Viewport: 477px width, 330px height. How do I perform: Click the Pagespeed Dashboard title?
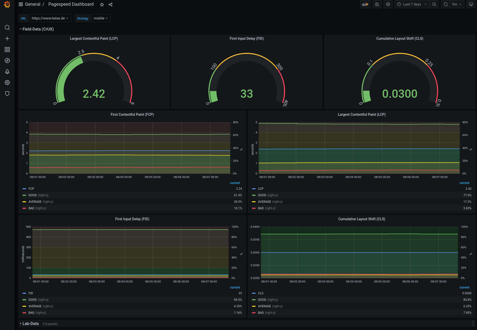tap(71, 4)
